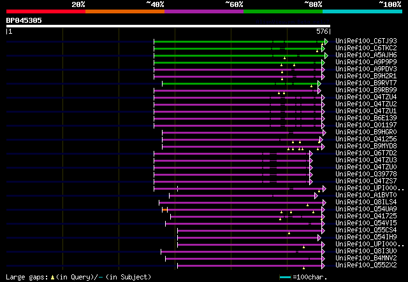Open hit UniRef100_C6TJ93

click(x=366, y=41)
